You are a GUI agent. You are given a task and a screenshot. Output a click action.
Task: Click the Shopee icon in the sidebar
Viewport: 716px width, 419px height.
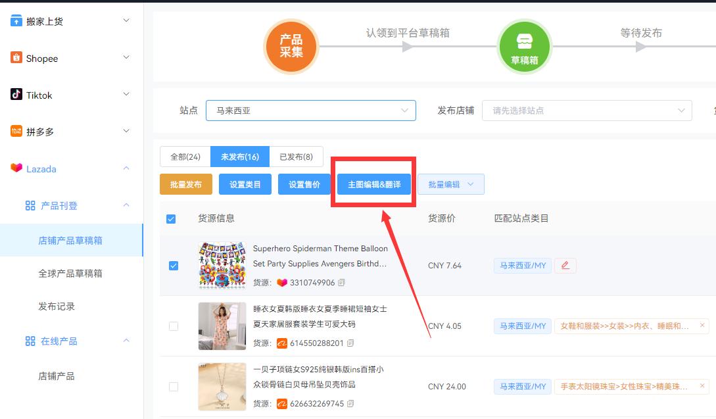[x=16, y=58]
